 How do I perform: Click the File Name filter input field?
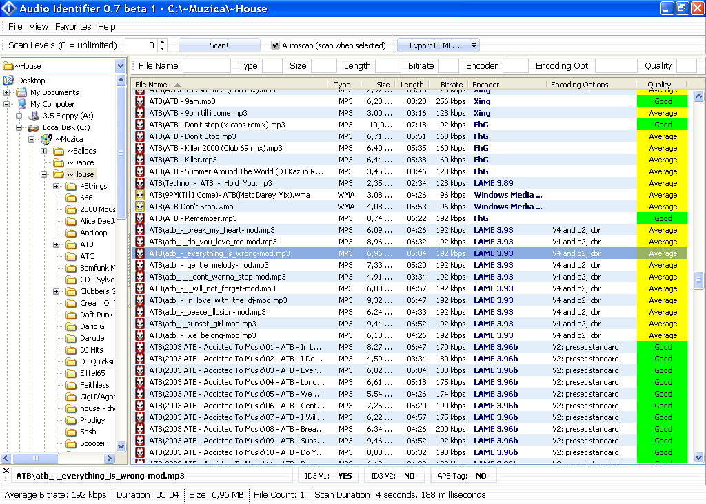(x=207, y=66)
